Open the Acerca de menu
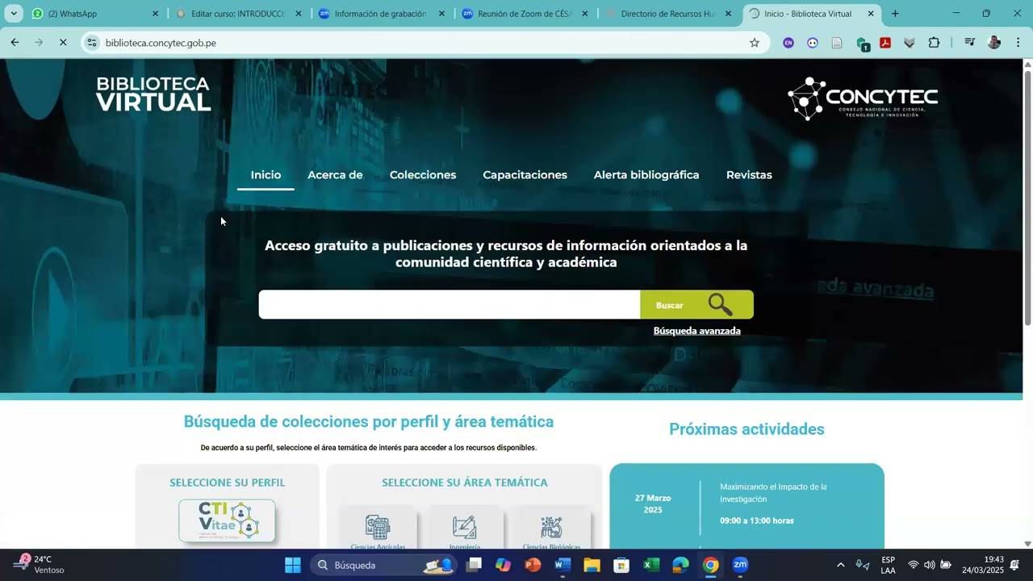 (x=335, y=175)
